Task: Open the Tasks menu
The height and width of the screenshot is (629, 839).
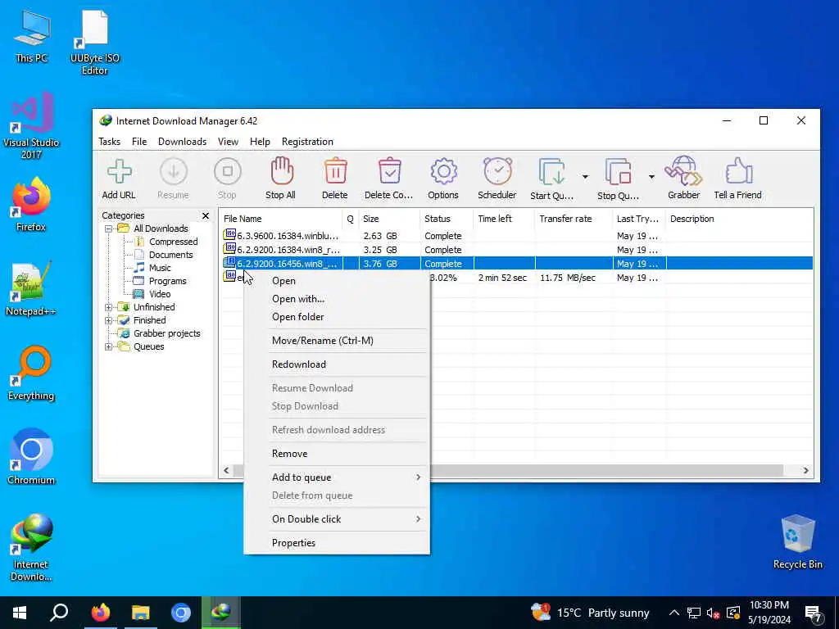Action: click(x=109, y=142)
